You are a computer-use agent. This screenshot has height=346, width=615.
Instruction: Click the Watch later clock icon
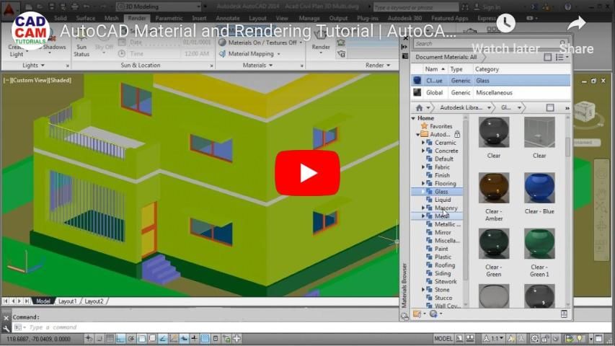[x=505, y=24]
